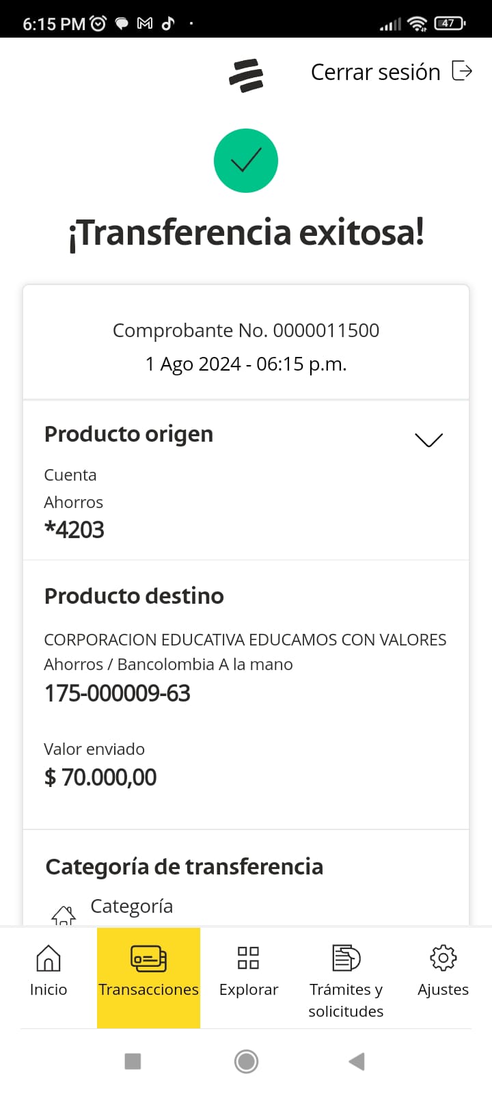Tap the Bancolombia logo in header

tap(246, 75)
